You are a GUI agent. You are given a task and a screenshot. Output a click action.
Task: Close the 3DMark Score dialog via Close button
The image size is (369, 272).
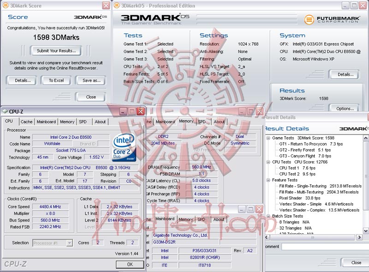coord(90,97)
